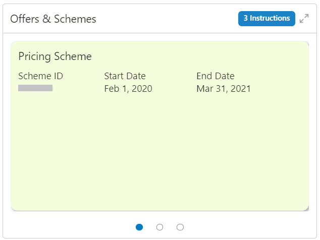Select the Mar 31, 2021 end date
320x240 pixels.
coord(224,89)
